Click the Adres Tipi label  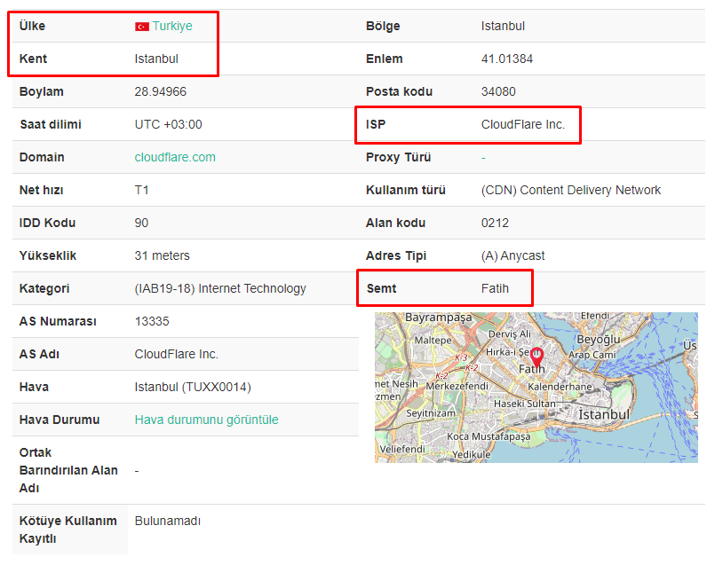tap(396, 255)
